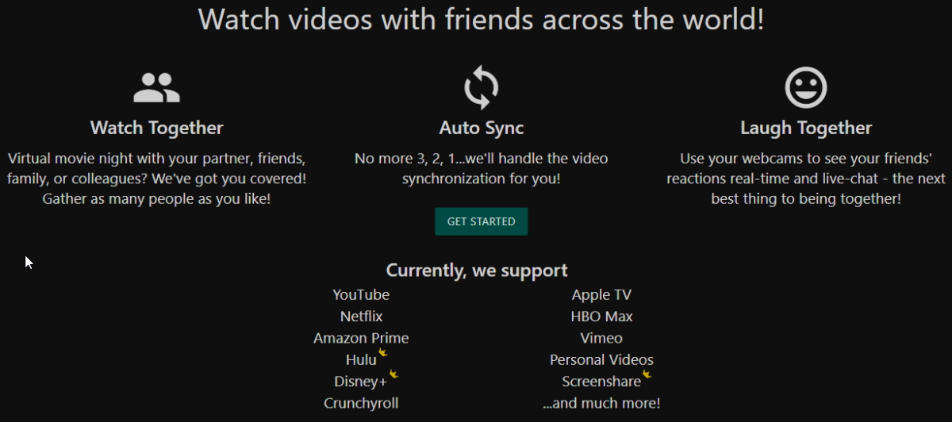Click the Disney+ entry
The width and height of the screenshot is (952, 422).
(361, 382)
